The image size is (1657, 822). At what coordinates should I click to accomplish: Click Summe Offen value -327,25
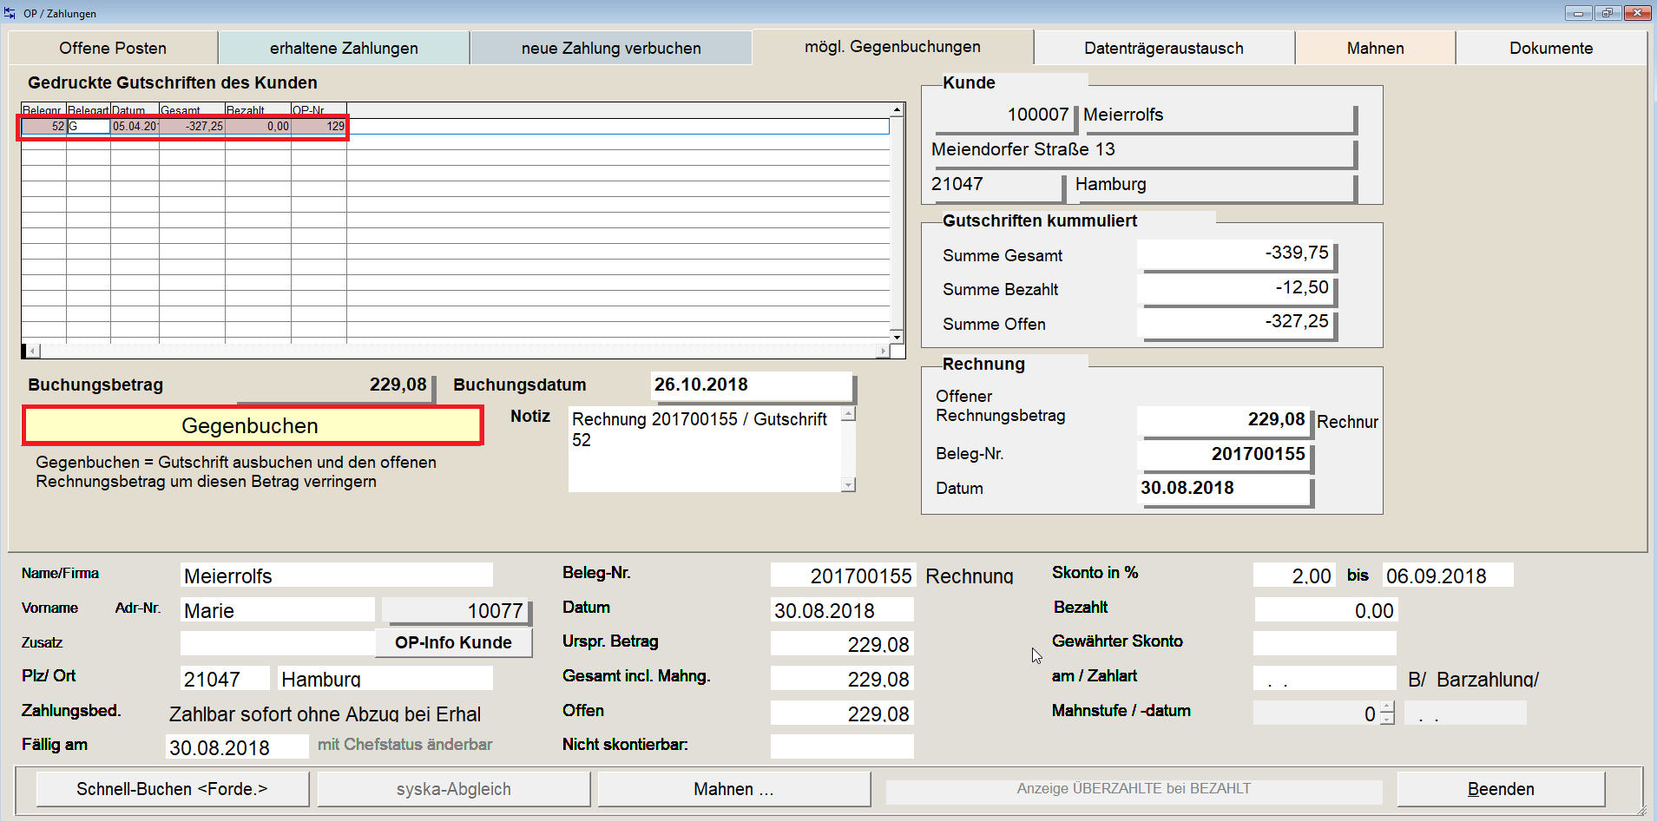tap(1234, 322)
